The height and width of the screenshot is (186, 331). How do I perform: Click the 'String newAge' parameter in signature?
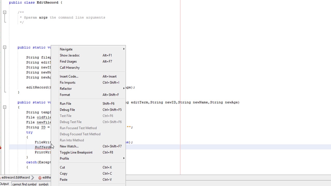[224, 102]
